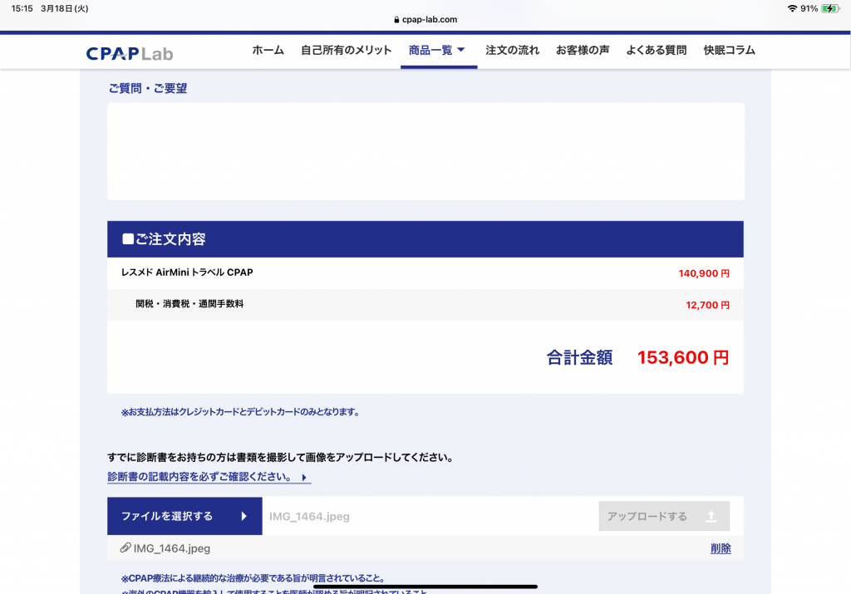
Task: Click the paperclip attachment icon
Action: coord(125,547)
